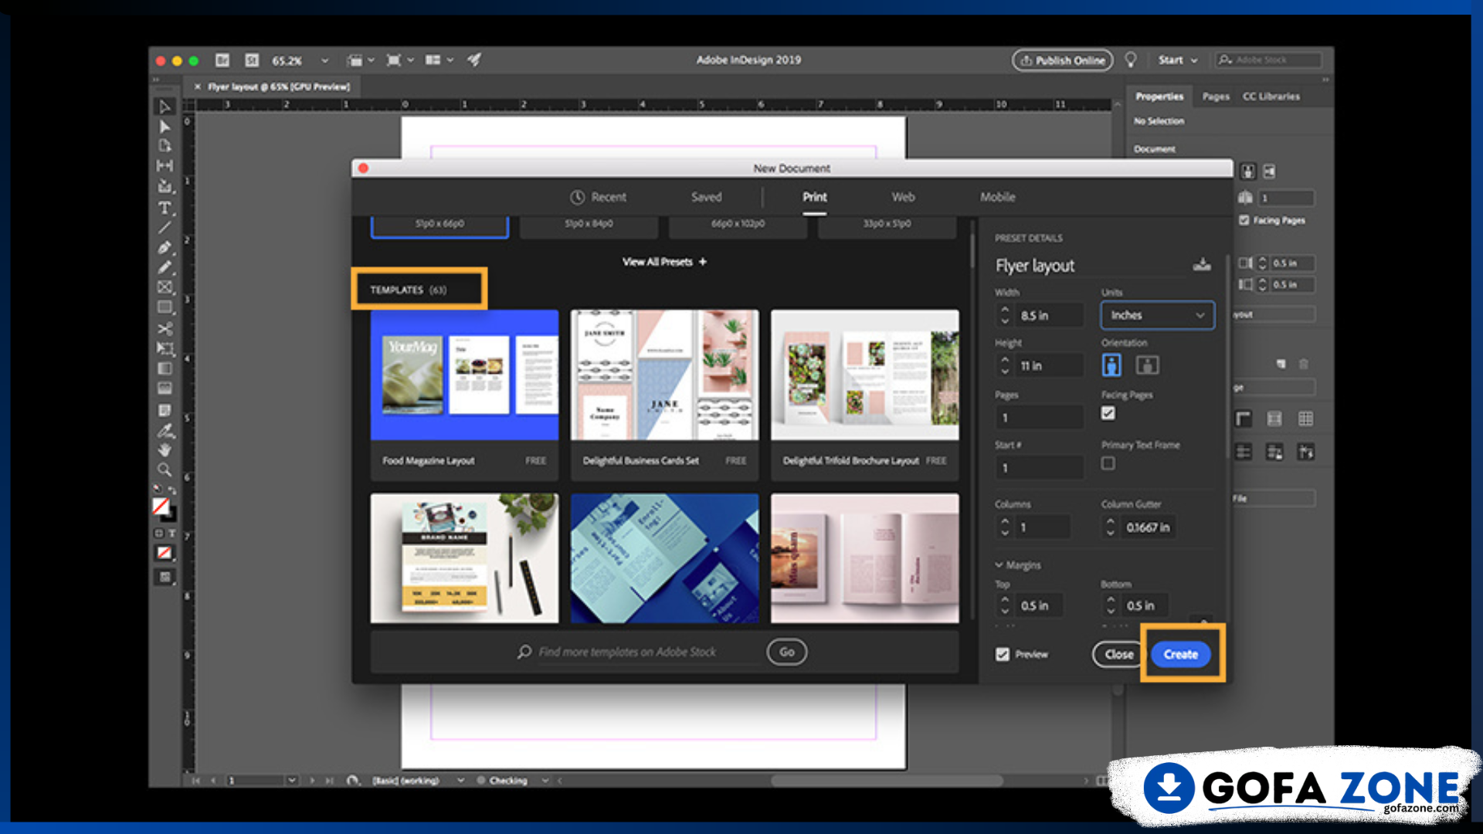Select the Rectangle Frame tool

click(x=165, y=287)
